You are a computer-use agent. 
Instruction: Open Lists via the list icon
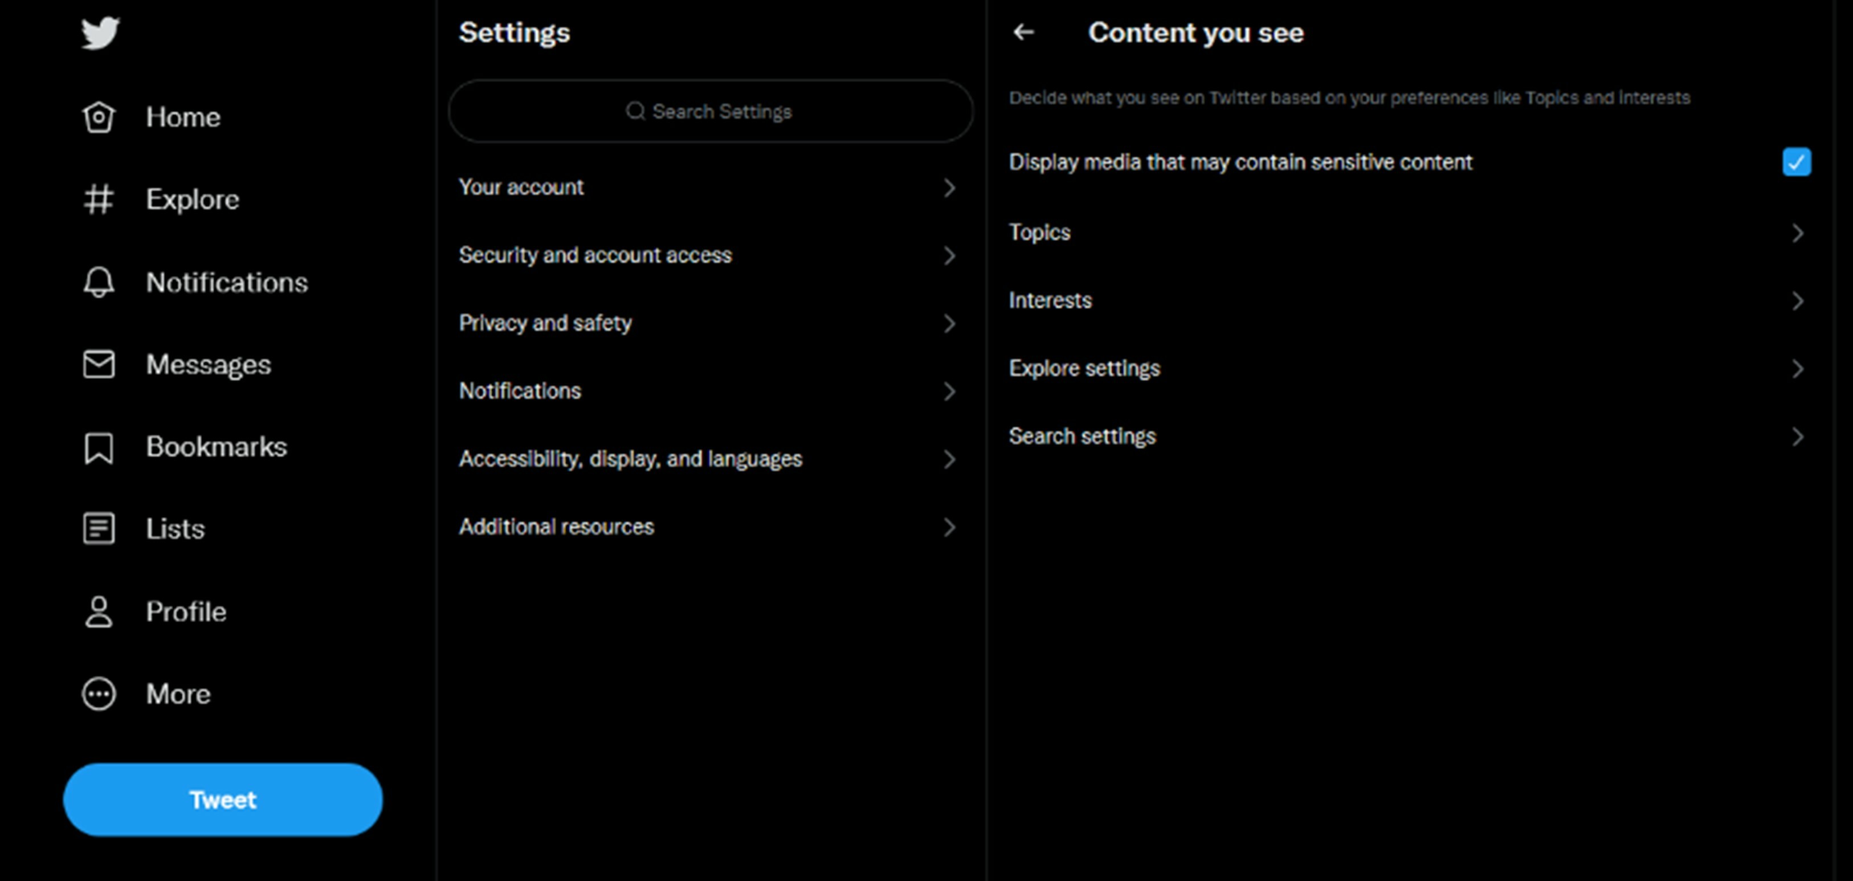[99, 529]
